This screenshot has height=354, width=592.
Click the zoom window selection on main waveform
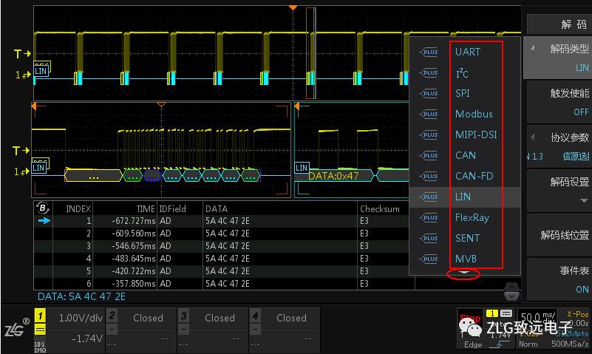point(310,52)
